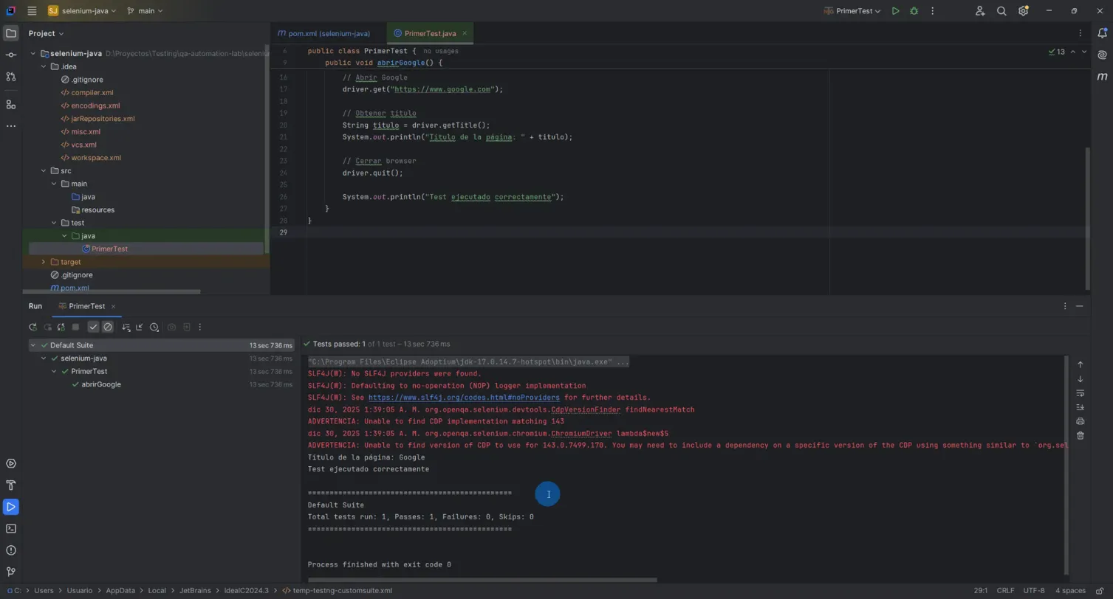Collapse all nodes in the test tree
This screenshot has height=599, width=1113.
(x=140, y=327)
